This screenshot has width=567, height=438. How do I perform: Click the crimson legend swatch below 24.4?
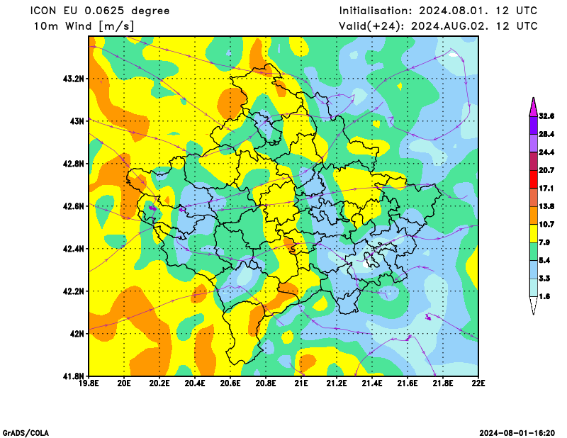coord(534,162)
